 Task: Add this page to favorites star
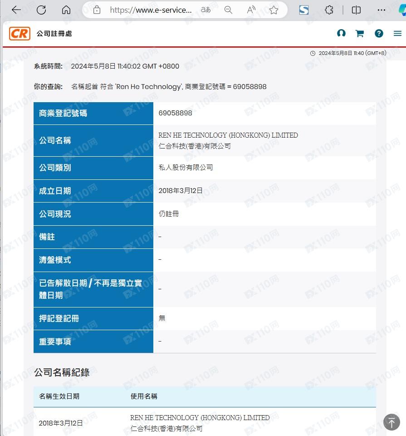click(x=274, y=10)
